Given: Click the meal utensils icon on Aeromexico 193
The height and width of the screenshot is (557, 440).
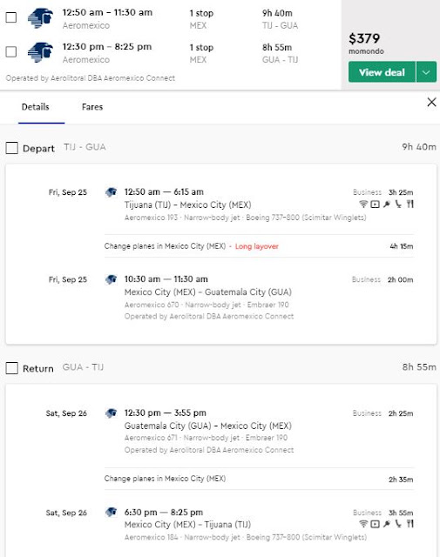Looking at the screenshot, I should pyautogui.click(x=410, y=204).
